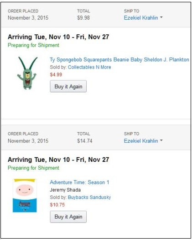Image resolution: width=192 pixels, height=240 pixels.
Task: Click Preparing for Shipment status above Plankton item
Action: click(33, 45)
